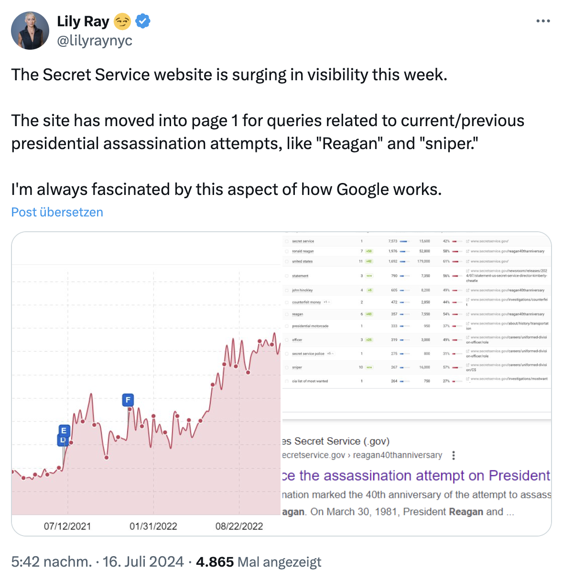Collapse the +1 variations under counterfeit money
Screen dimensions: 563x581
(x=327, y=302)
